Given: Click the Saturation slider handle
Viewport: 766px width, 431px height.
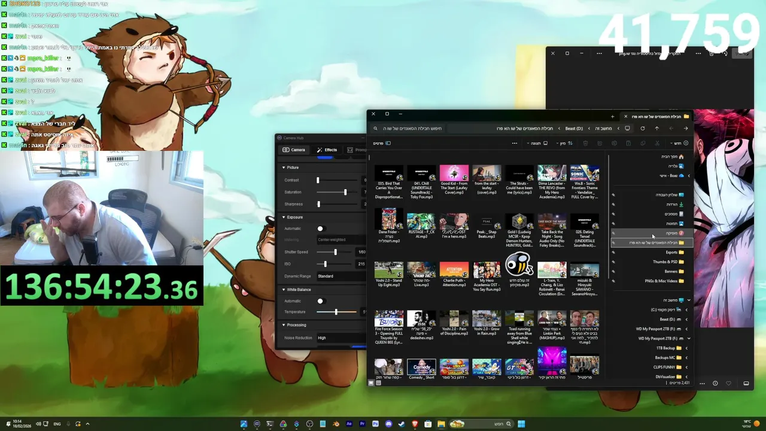Looking at the screenshot, I should [345, 192].
